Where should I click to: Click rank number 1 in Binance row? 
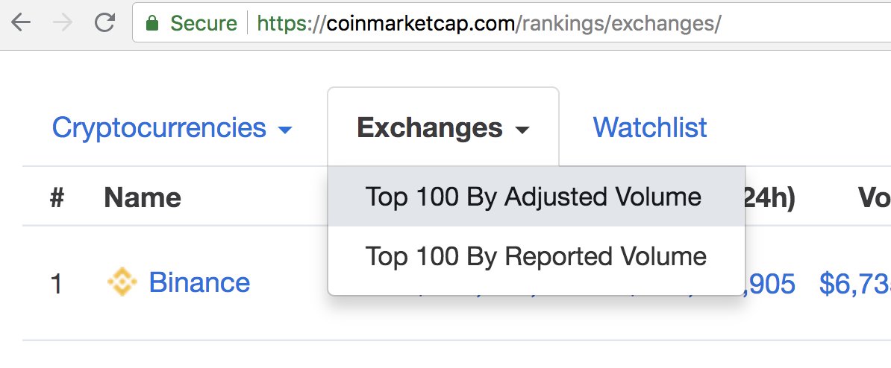click(56, 283)
